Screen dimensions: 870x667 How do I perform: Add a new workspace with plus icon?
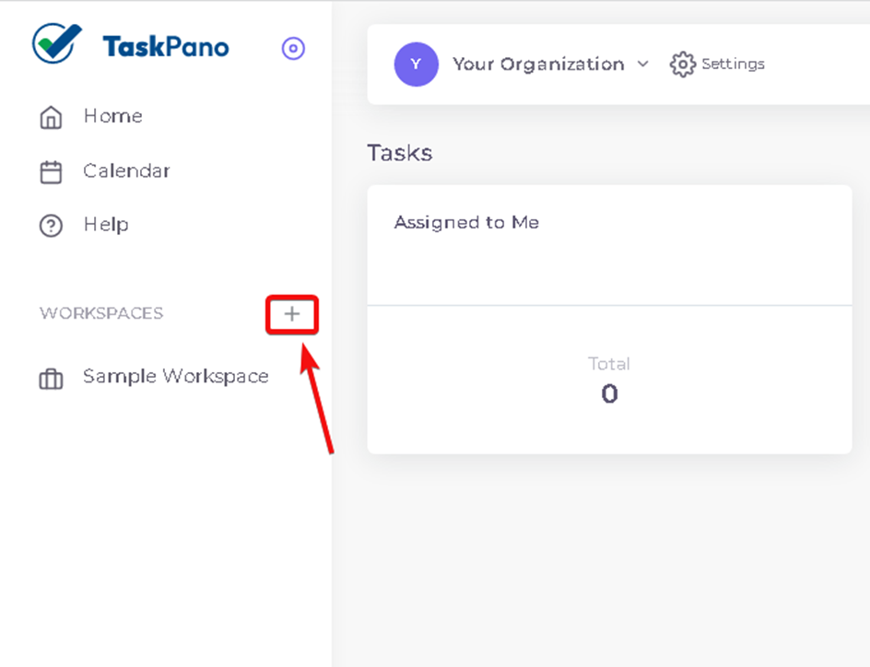pyautogui.click(x=292, y=314)
